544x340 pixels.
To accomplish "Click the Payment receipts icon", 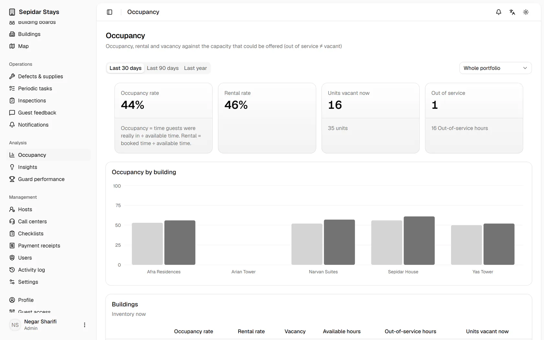I will click(12, 246).
